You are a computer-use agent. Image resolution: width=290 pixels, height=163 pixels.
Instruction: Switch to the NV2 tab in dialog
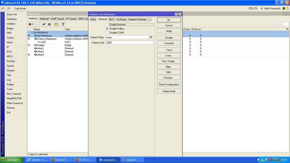[x=112, y=20]
